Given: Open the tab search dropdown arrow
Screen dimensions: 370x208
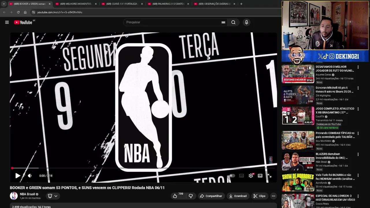Looking at the screenshot, I should (4, 4).
